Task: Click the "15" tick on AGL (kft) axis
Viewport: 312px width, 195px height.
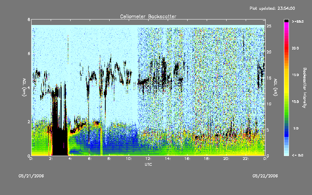Action: [x=269, y=78]
